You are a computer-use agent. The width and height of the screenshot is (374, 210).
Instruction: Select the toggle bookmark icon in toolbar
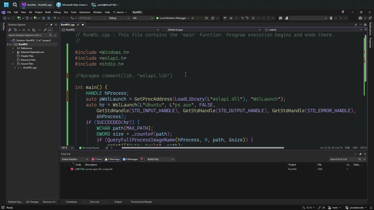click(x=253, y=18)
